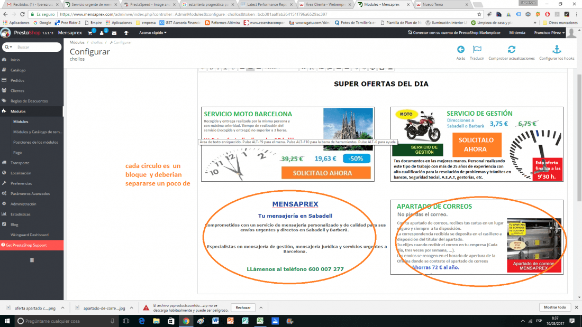Open Vikinguard Dashboard in the sidebar

pos(29,235)
